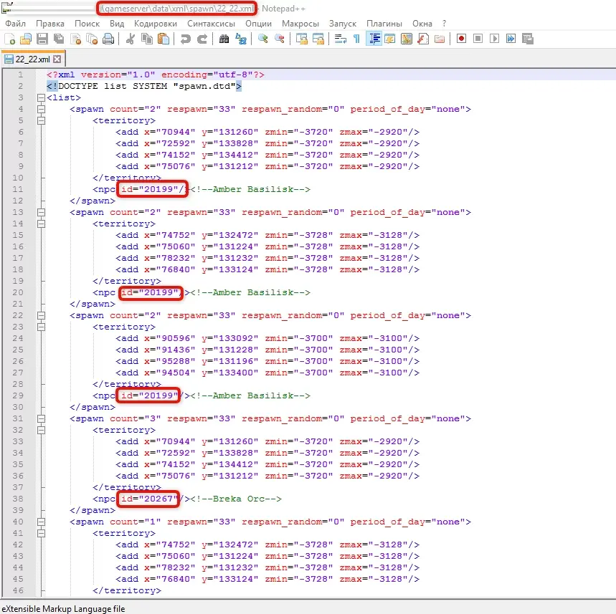Open the Кодировки menu
The image size is (616, 614).
click(155, 24)
